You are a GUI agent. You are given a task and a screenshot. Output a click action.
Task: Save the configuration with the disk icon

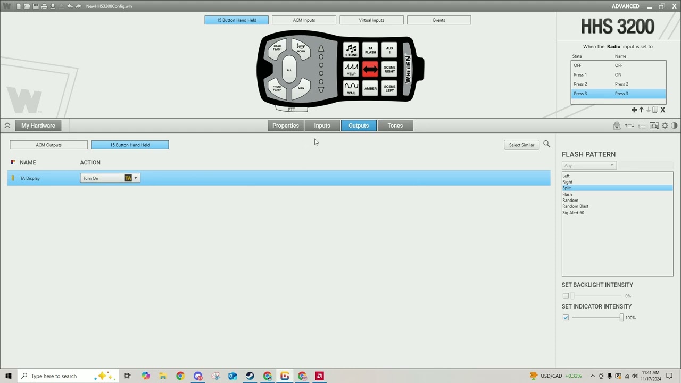pyautogui.click(x=36, y=6)
